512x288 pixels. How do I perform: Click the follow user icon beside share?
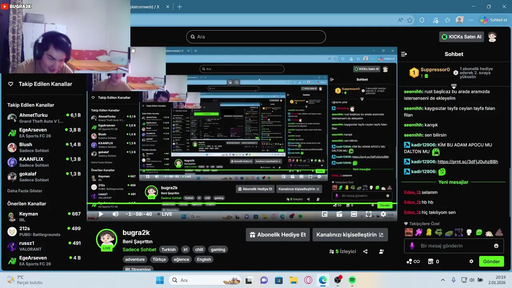coord(381,251)
